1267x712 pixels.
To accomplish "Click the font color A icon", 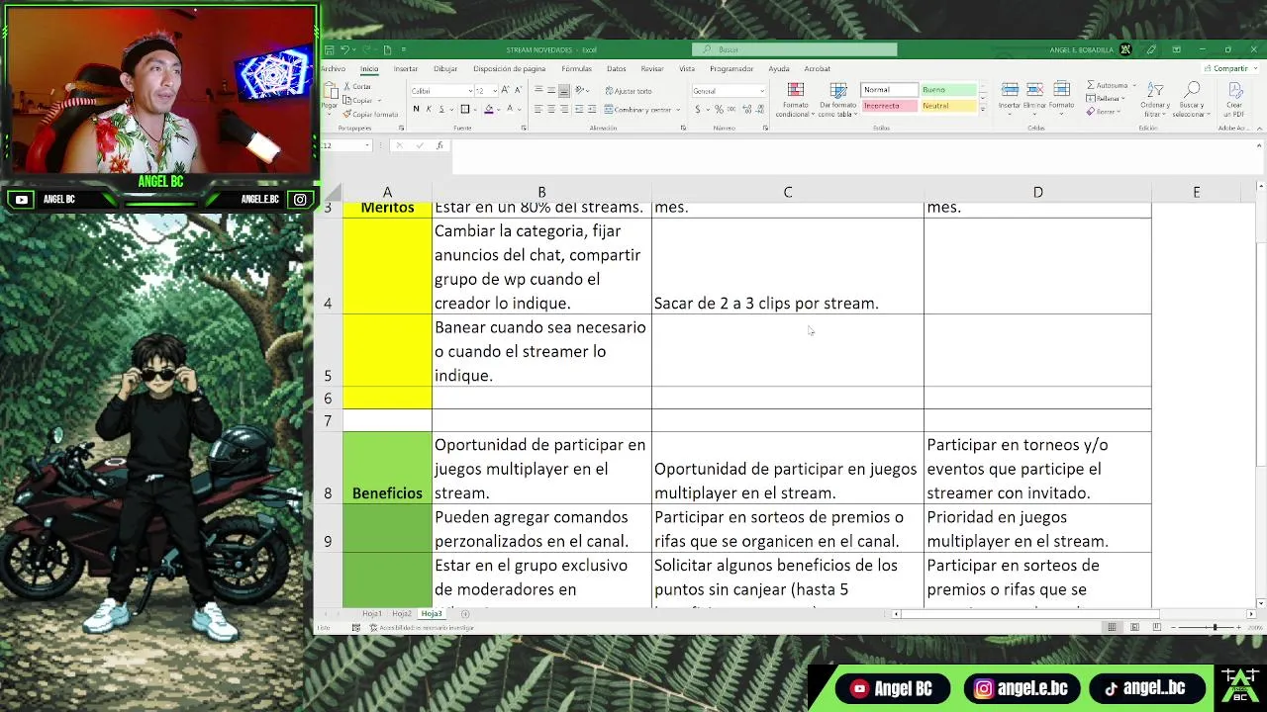I will [x=508, y=109].
